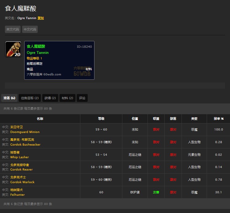Switch to the 掉落 (6) tab
The height and width of the screenshot is (213, 230).
pos(9,98)
